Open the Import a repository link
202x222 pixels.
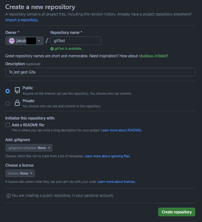[22, 20]
